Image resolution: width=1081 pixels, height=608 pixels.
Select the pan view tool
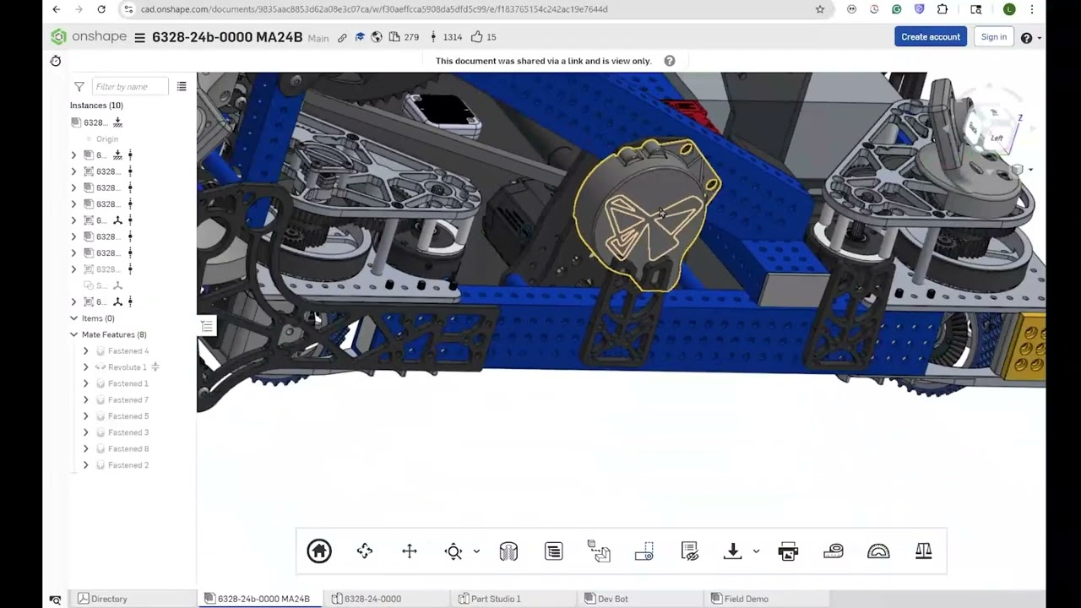[x=410, y=551]
